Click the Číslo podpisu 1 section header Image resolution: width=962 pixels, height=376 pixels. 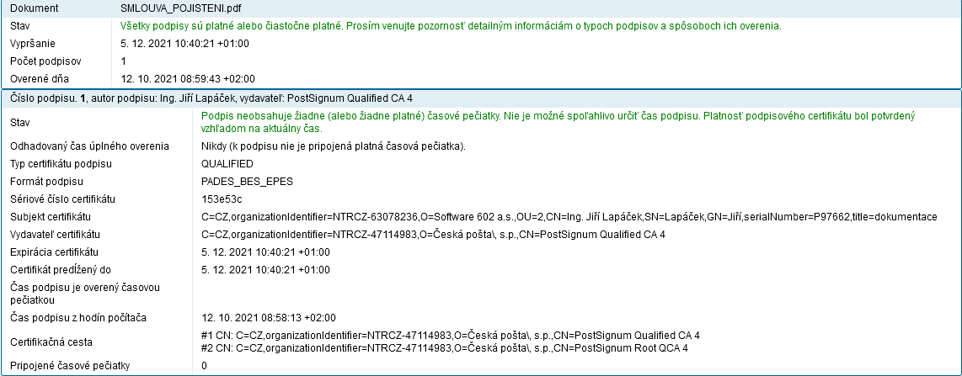coord(211,98)
